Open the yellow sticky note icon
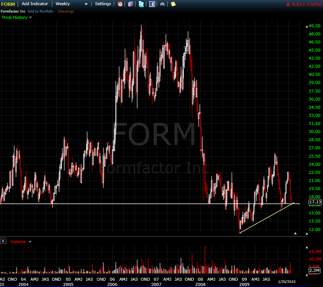The height and width of the screenshot is (287, 323). click(x=173, y=4)
